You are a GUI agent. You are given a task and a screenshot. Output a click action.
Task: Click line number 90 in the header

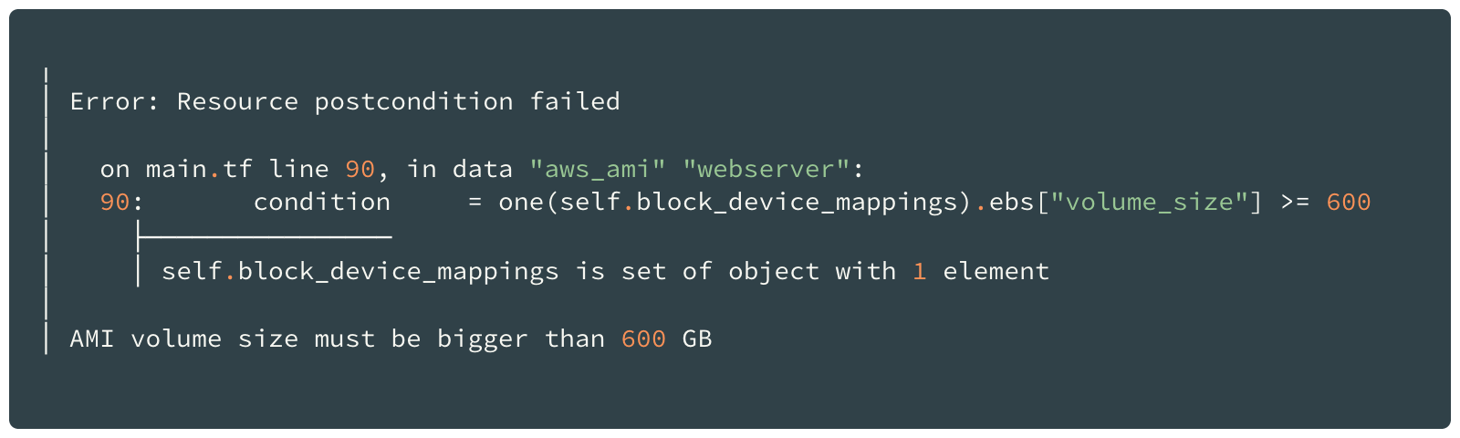pos(360,169)
